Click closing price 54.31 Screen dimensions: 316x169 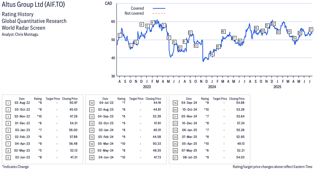point(73,123)
